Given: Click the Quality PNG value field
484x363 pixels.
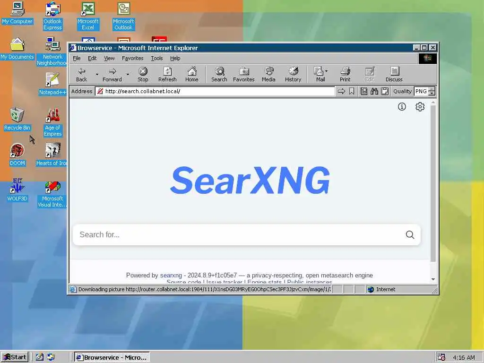Looking at the screenshot, I should [x=421, y=91].
